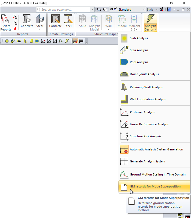The image size is (191, 218).
Task: Choose Well Foundation Analysis from the menu
Action: [x=154, y=99]
